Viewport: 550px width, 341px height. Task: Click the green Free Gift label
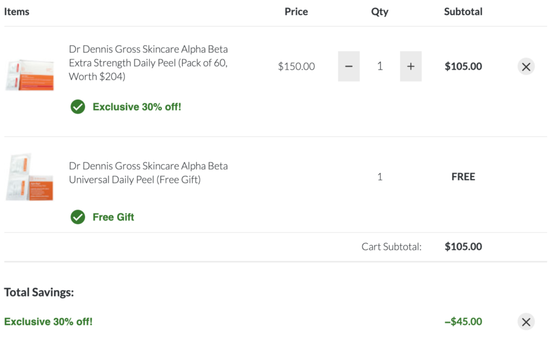click(x=113, y=217)
